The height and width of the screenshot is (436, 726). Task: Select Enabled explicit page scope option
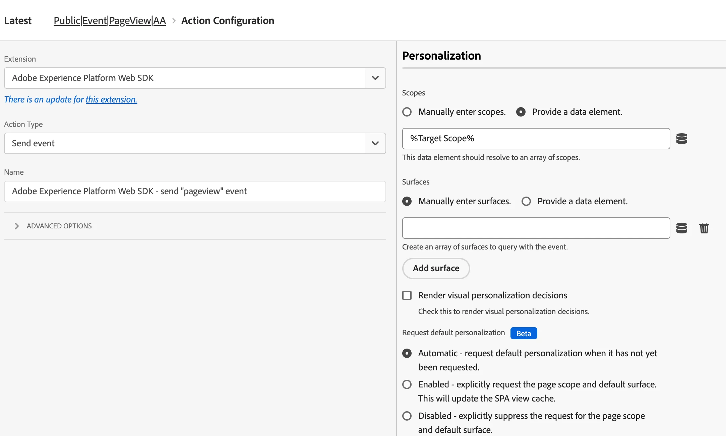[407, 384]
